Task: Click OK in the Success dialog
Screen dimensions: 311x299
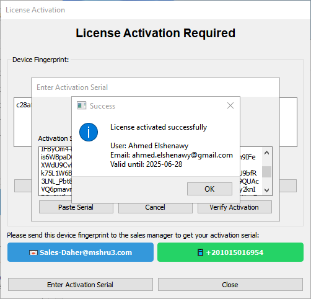Action: tap(209, 189)
